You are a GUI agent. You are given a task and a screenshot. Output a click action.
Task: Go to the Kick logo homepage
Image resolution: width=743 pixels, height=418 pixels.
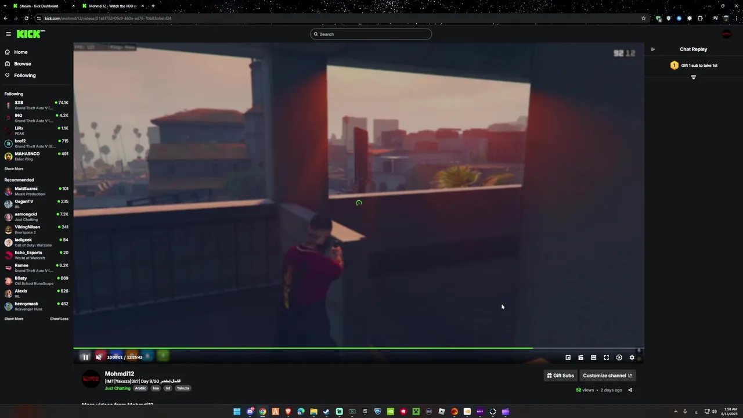pyautogui.click(x=30, y=34)
